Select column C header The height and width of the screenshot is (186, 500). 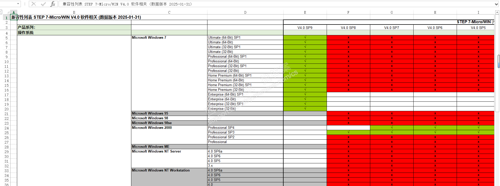[x=169, y=12]
